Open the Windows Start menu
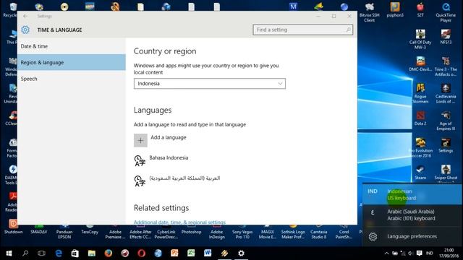Screen dimensions: 463x260 click(9, 253)
